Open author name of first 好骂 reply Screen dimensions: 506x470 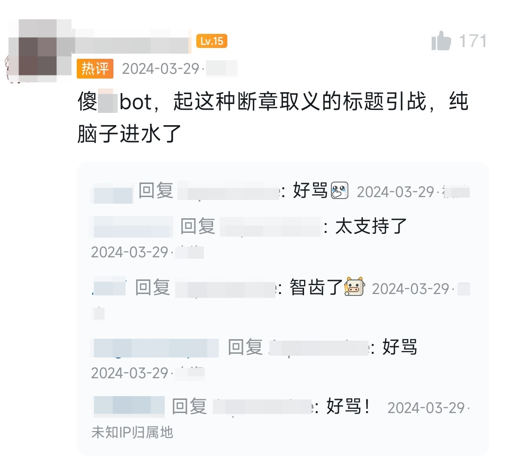click(x=112, y=193)
